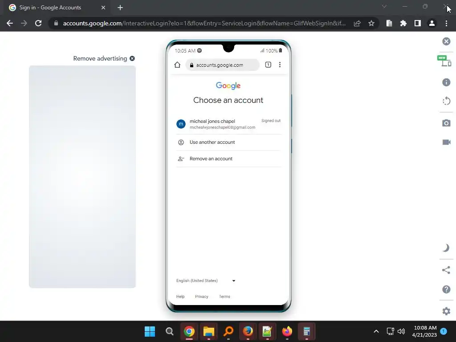The image size is (456, 342).
Task: Open Windows taskbar search
Action: pos(170,331)
